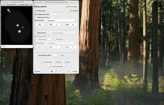The image size is (164, 105).
Task: Play the Celegans-2D stack animation
Action: tap(2, 46)
